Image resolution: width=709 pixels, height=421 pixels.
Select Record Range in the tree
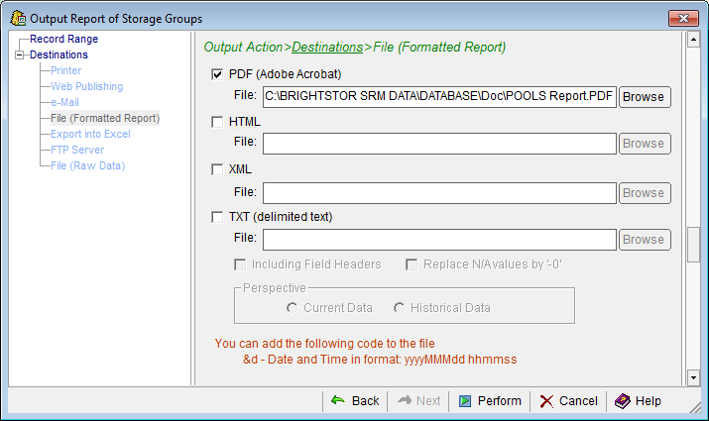click(x=63, y=40)
